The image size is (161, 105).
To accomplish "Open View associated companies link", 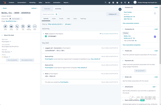I will click(x=132, y=45).
